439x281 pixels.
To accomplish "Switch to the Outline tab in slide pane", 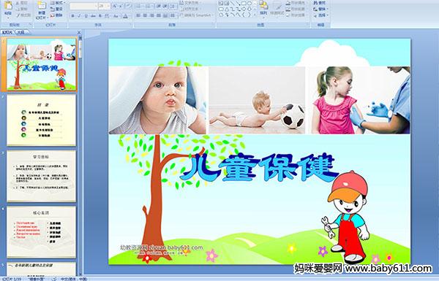I will pos(21,32).
